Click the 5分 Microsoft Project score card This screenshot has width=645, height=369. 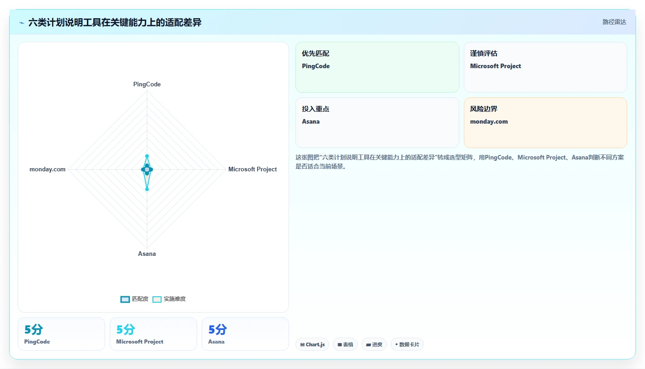(153, 334)
